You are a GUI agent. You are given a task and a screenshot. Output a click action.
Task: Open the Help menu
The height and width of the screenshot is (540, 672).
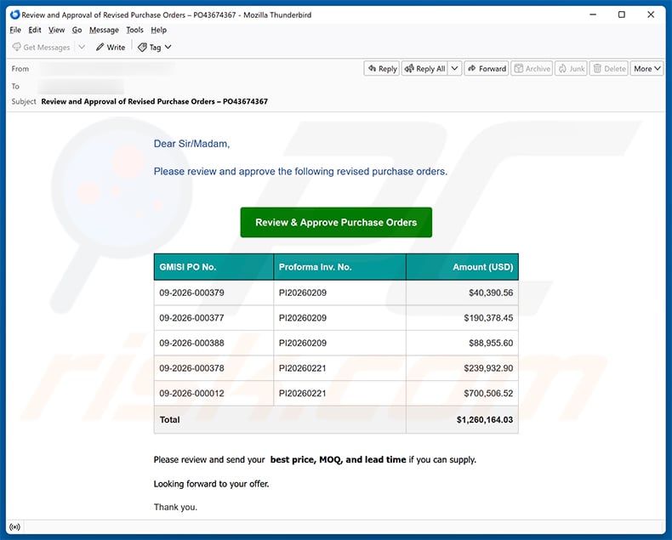[x=158, y=30]
